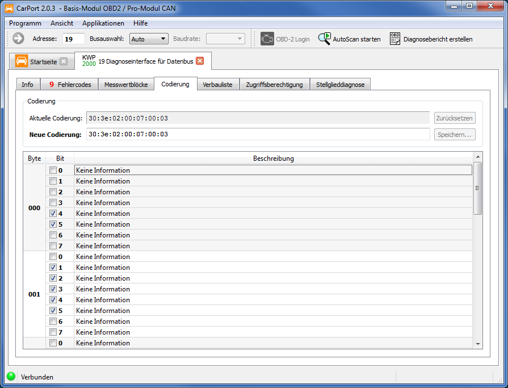Switch to the Verbauliste tab
The width and height of the screenshot is (508, 388).
218,85
